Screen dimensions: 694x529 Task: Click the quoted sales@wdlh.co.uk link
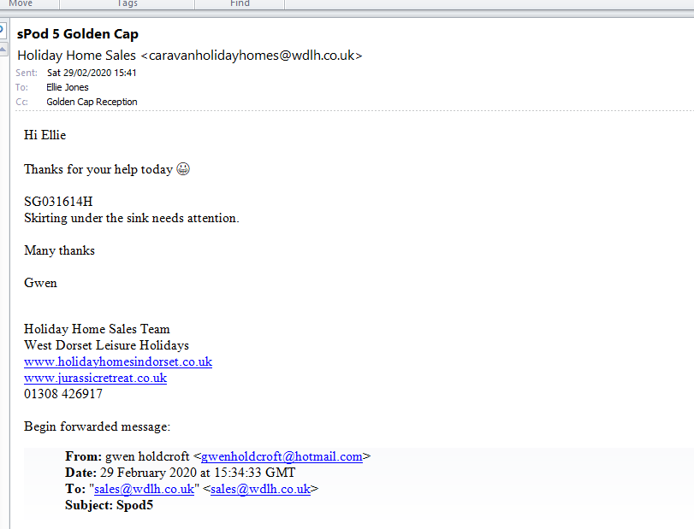(x=144, y=489)
